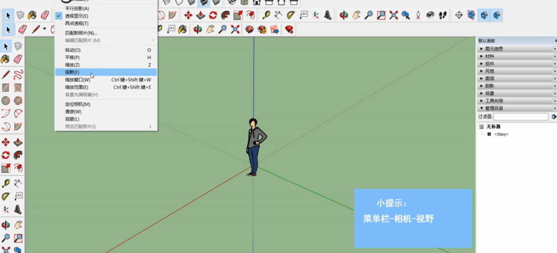Select Pan hand in the left vertical palette
This screenshot has width=557, height=253.
click(18, 225)
